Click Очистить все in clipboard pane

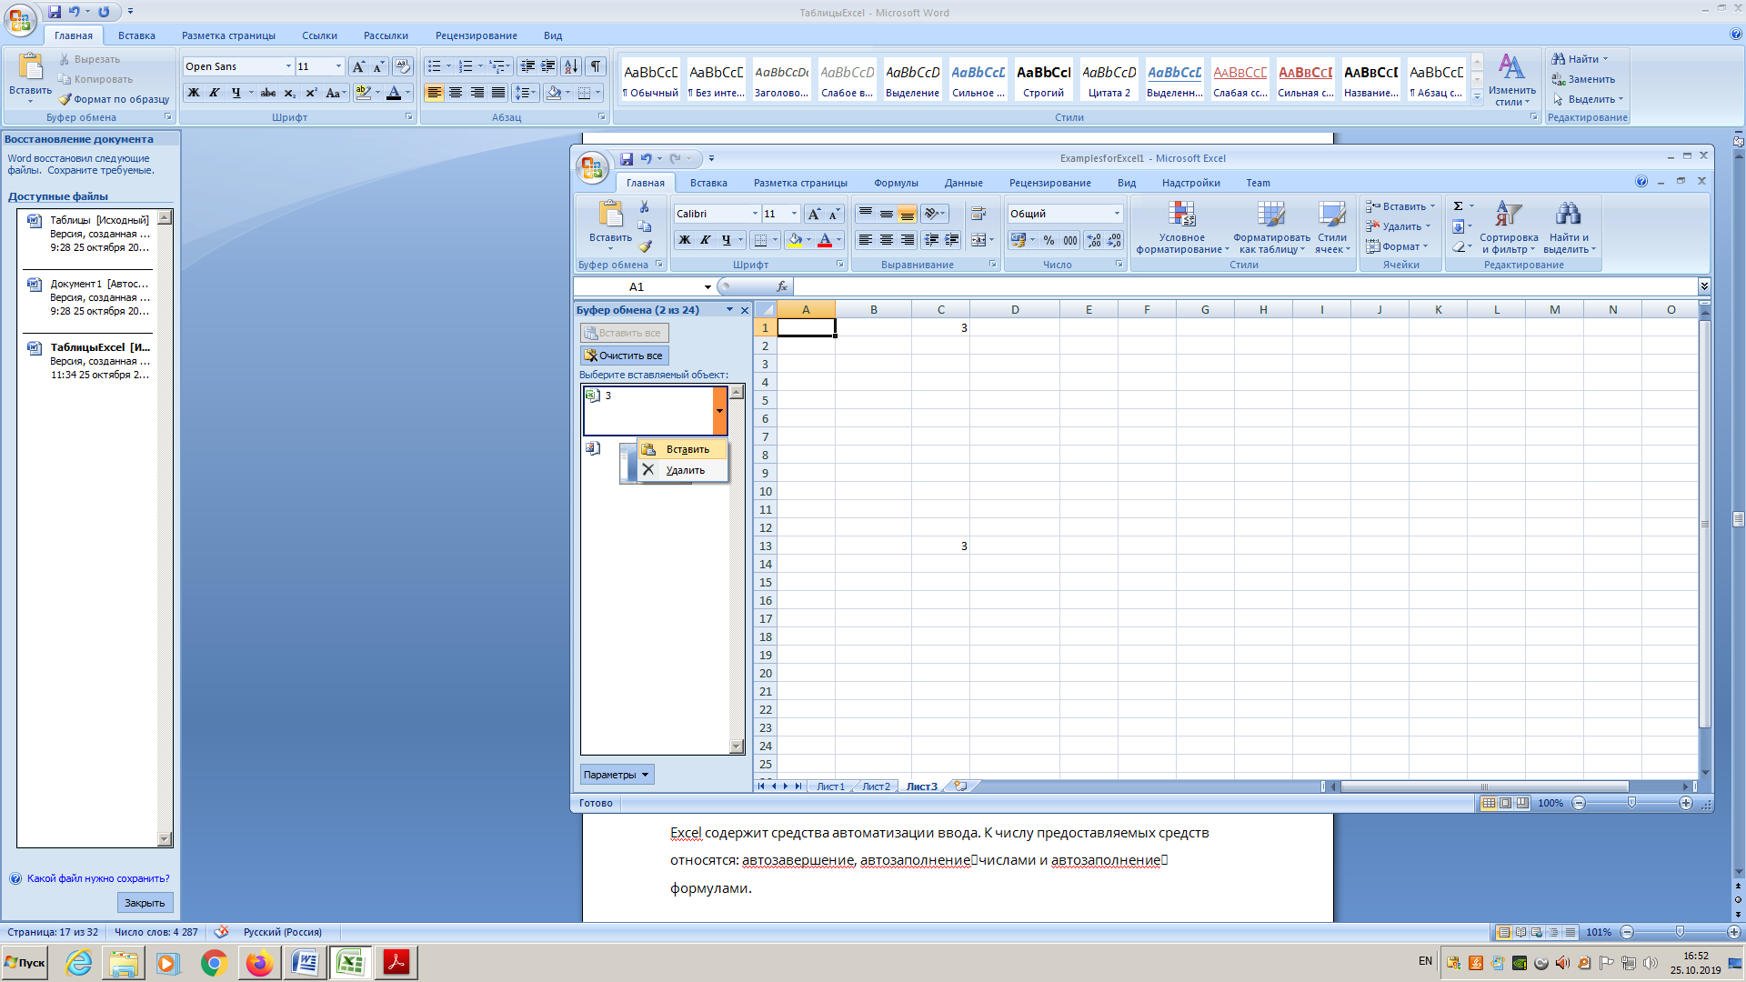pos(624,356)
